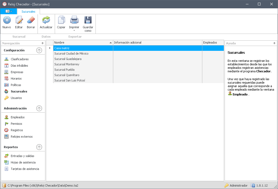The height and width of the screenshot is (189, 278).
Task: Click the Borrar eraser icon
Action: tap(31, 20)
